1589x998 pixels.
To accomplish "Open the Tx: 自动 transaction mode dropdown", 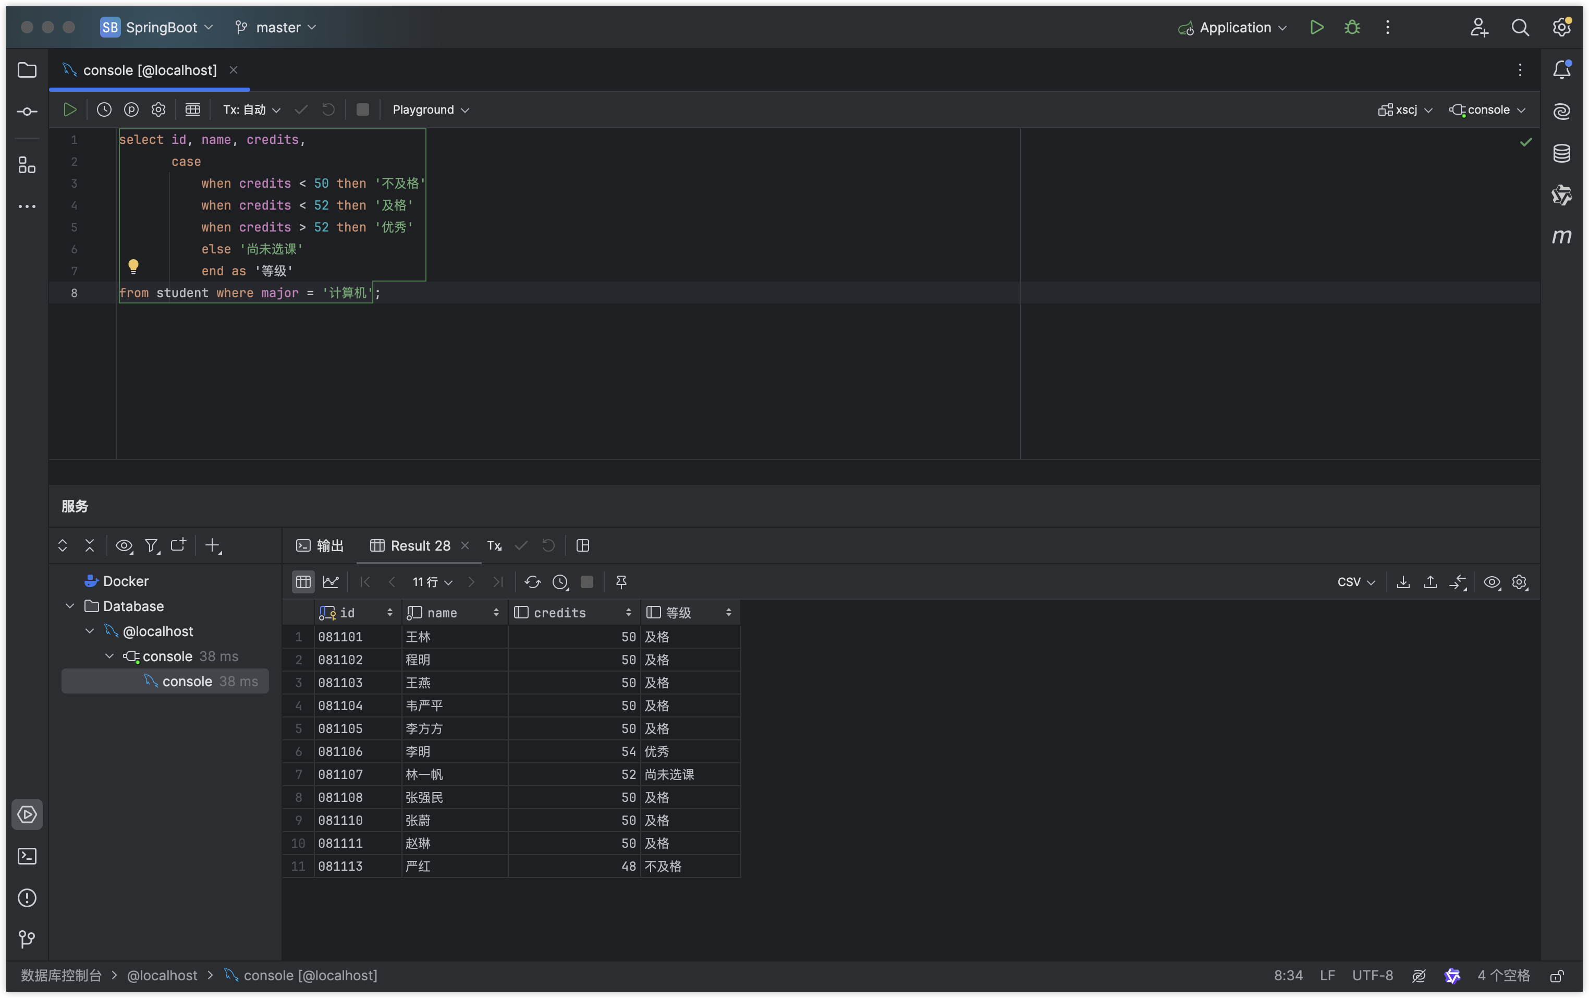I will [x=251, y=109].
